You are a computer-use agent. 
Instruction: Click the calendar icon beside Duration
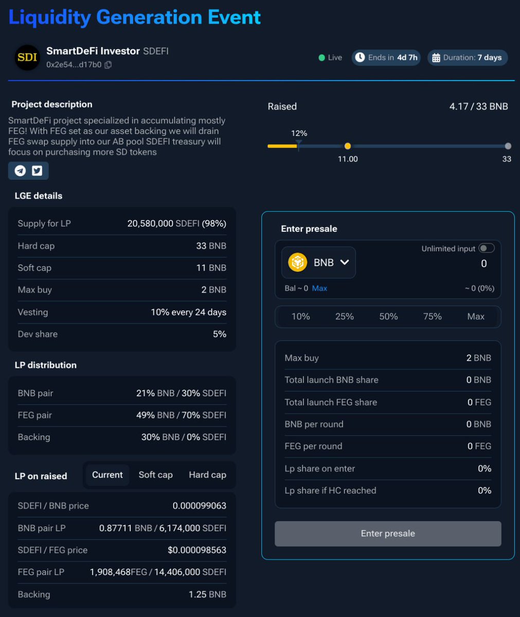[x=436, y=58]
